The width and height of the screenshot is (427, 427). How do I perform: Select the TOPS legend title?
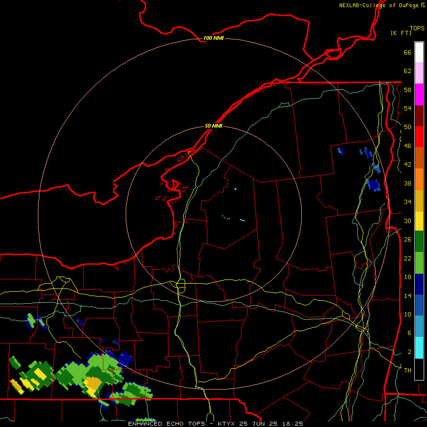click(417, 28)
